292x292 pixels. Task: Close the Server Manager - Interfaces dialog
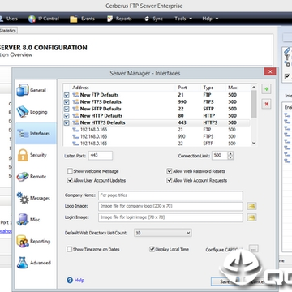point(270,72)
